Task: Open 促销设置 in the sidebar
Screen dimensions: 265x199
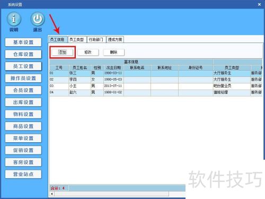Action: pos(23,150)
